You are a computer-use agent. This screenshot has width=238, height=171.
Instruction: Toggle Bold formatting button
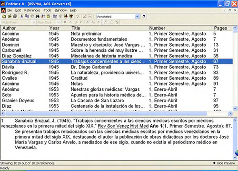(x=65, y=22)
